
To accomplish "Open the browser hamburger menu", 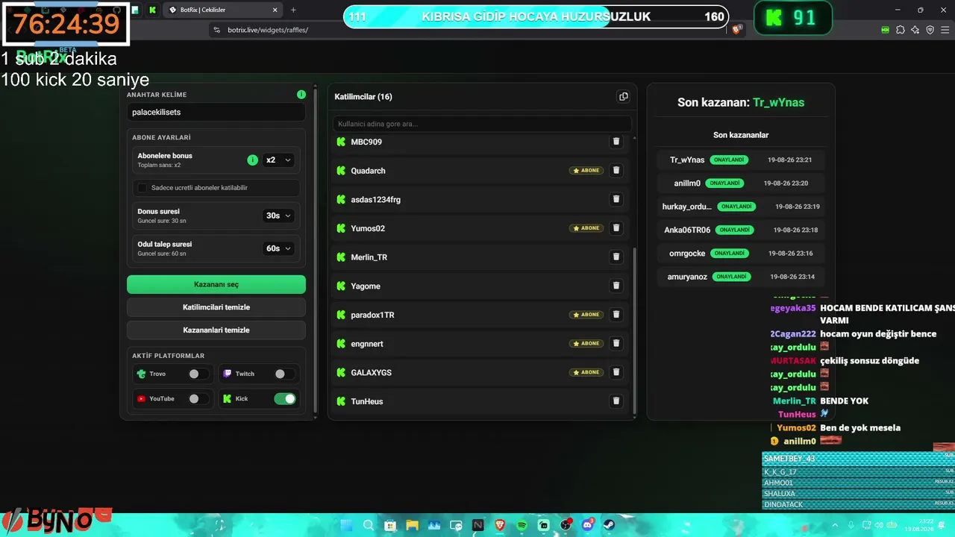I will coord(945,30).
